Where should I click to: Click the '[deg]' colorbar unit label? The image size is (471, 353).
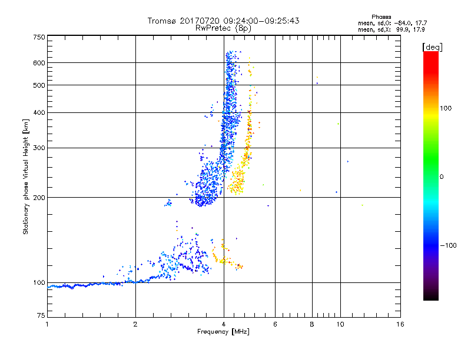[432, 47]
